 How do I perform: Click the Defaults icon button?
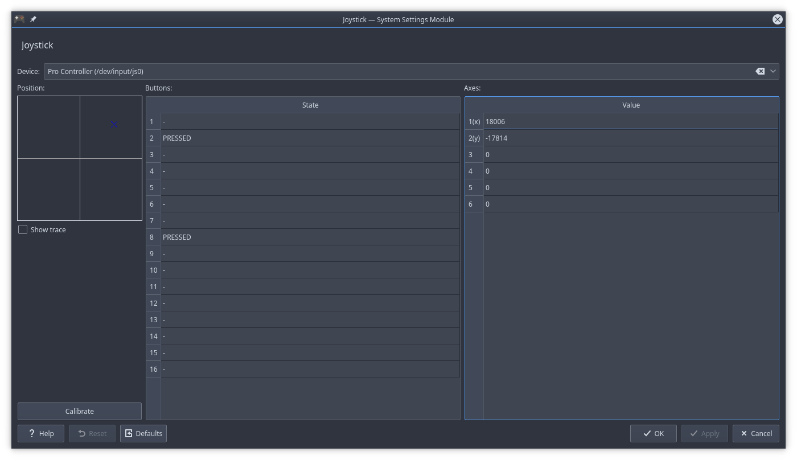[x=130, y=433]
